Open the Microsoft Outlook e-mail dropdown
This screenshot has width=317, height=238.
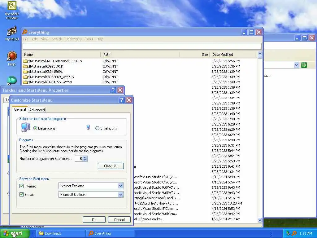pyautogui.click(x=120, y=195)
